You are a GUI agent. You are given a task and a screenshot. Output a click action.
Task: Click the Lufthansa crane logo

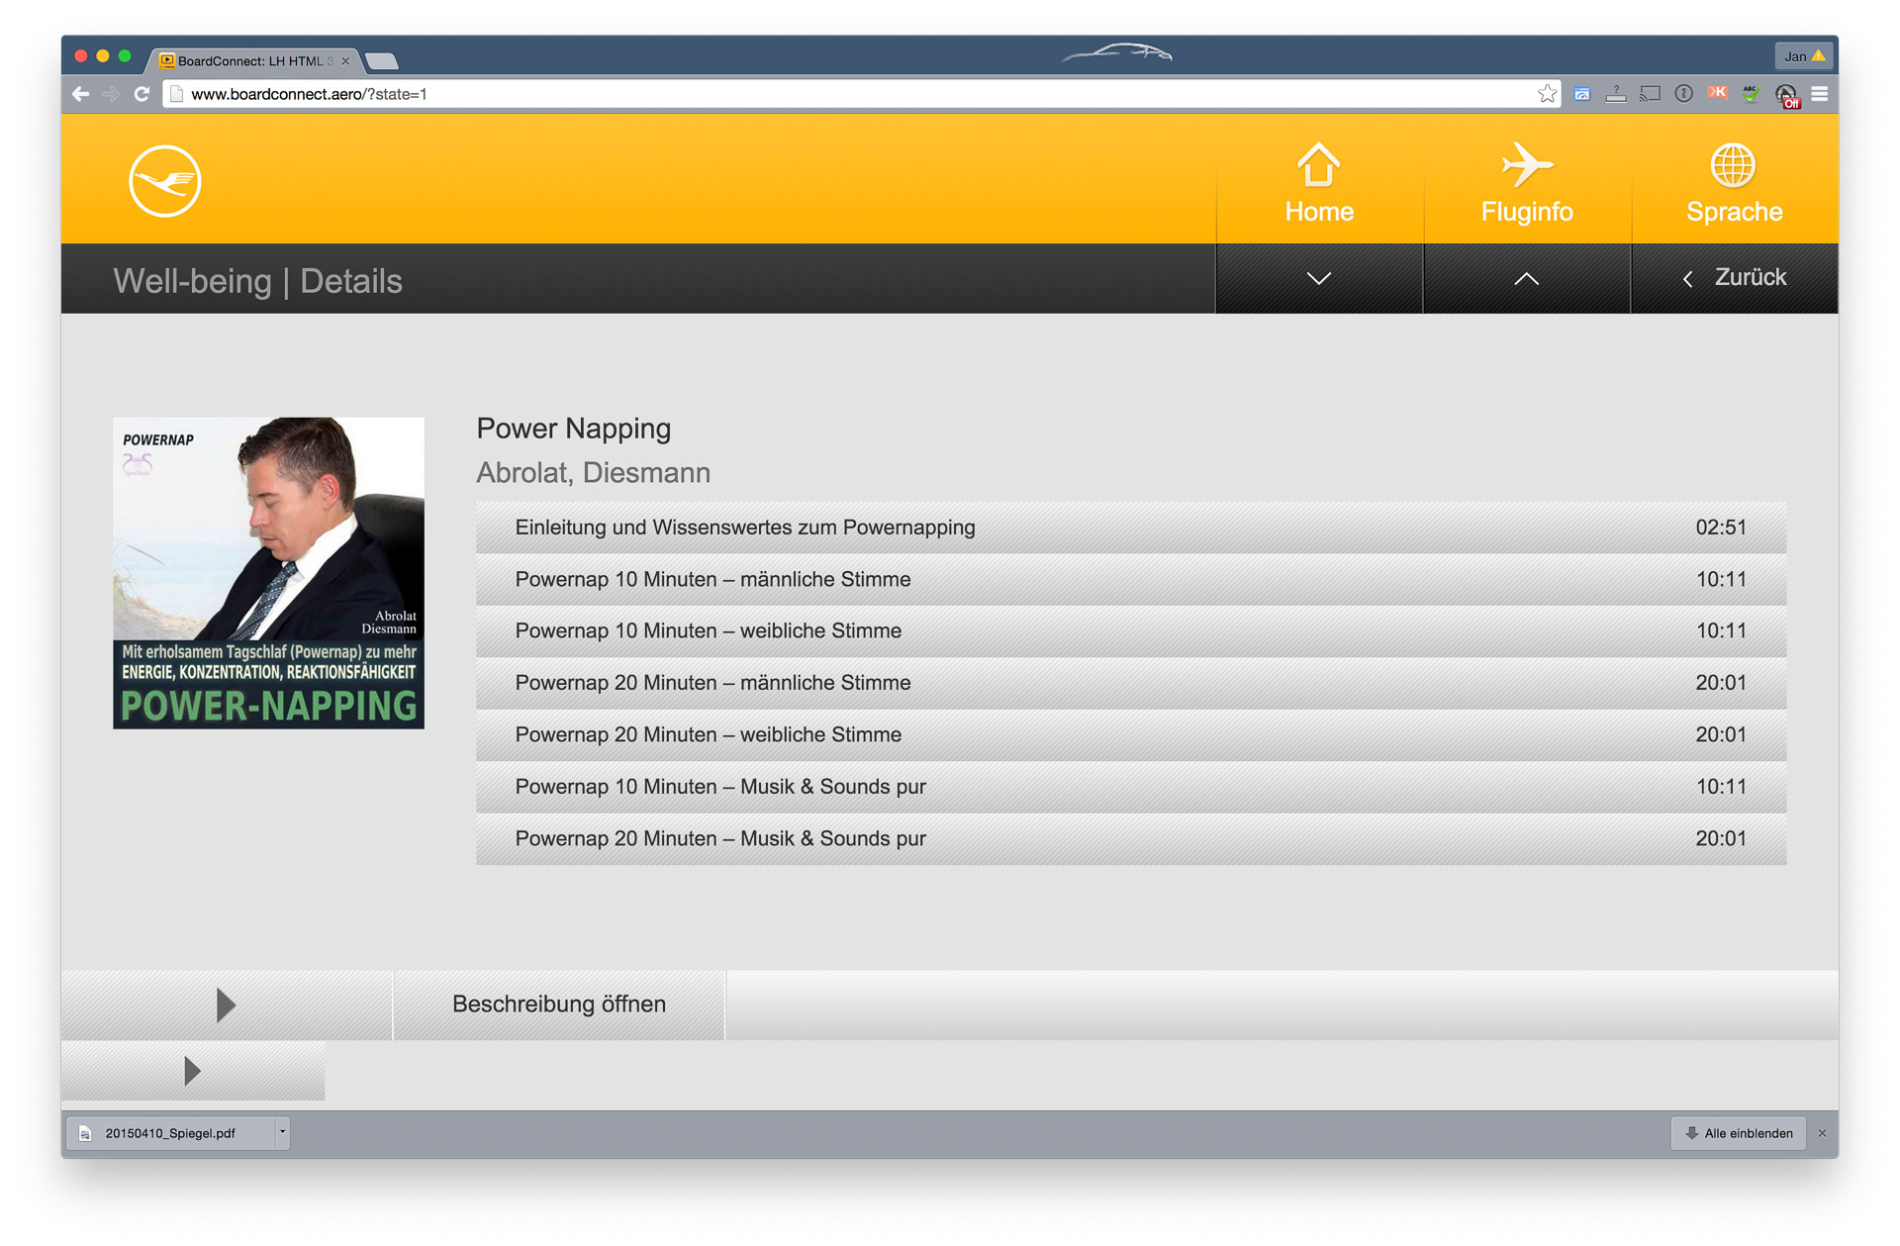point(164,181)
